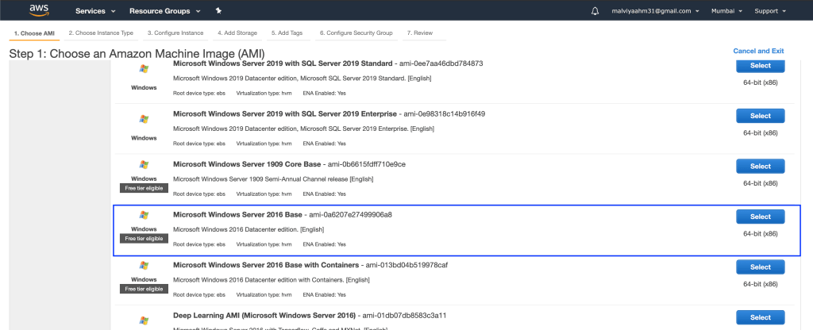
Task: Click Windows logo beside Server 2016 Base
Action: click(144, 215)
